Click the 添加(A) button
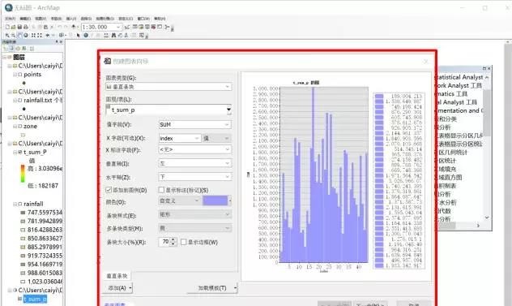Screen dimensions: 512x306 (x=120, y=288)
